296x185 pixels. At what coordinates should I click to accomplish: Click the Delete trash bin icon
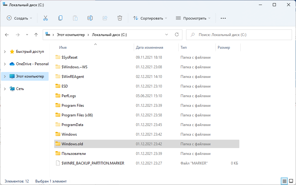120,18
